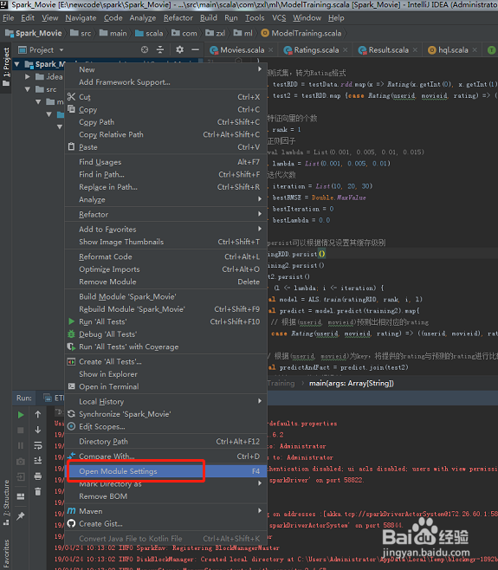Click the Open in Terminal icon
Screen dimensions: 498x570
pos(71,386)
